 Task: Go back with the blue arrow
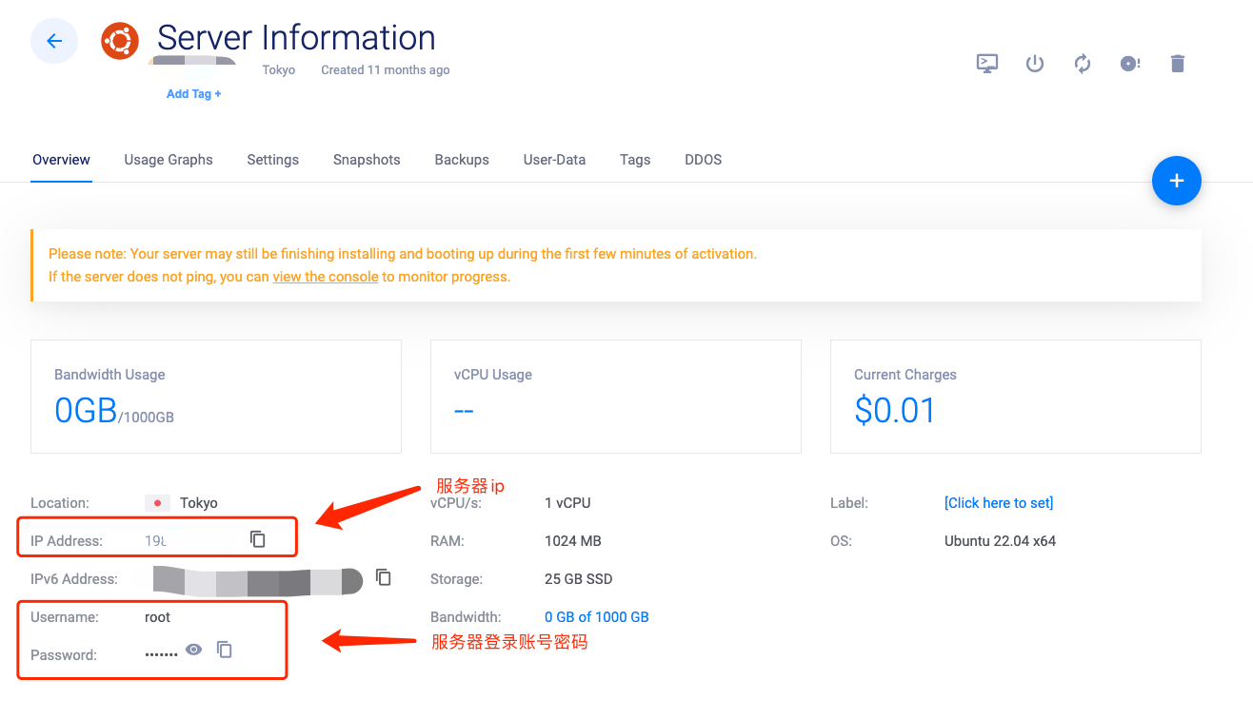pyautogui.click(x=53, y=41)
